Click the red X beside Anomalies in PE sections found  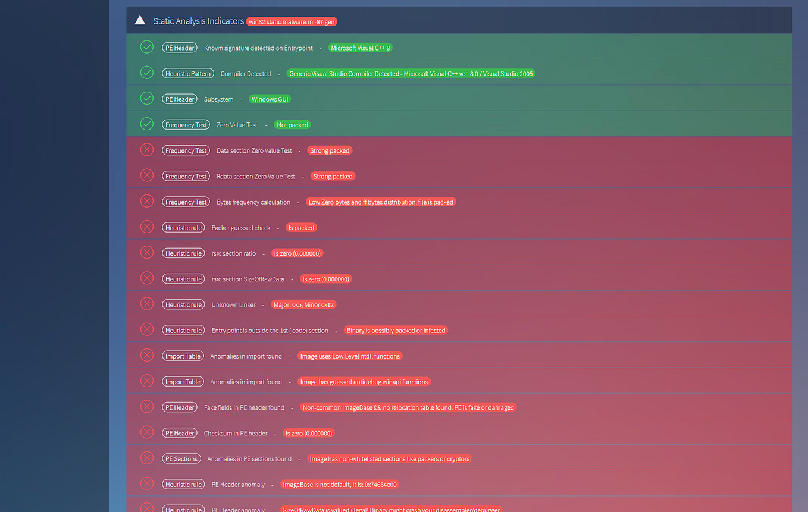click(147, 458)
